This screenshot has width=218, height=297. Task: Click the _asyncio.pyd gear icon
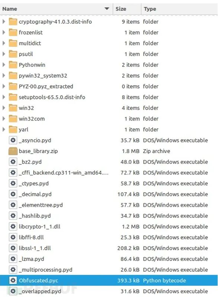13,140
